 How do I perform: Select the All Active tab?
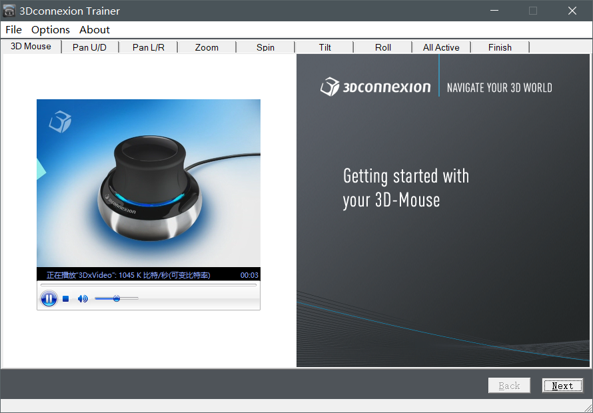point(441,47)
